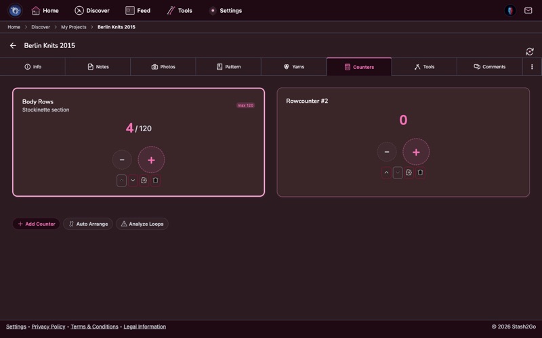Move Body Rows counter down with chevron
The height and width of the screenshot is (338, 542).
pos(133,180)
